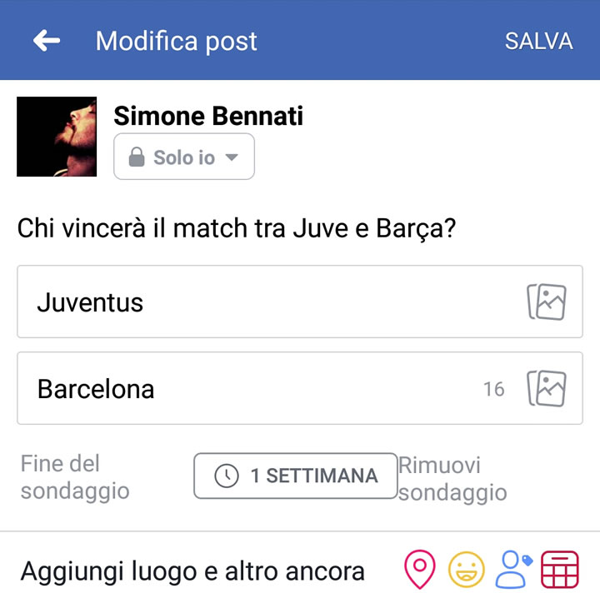
Task: Add a location with the pin icon
Action: [x=420, y=571]
